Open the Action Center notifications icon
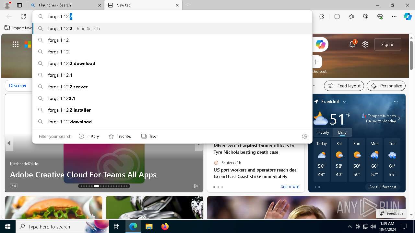 click(x=404, y=227)
